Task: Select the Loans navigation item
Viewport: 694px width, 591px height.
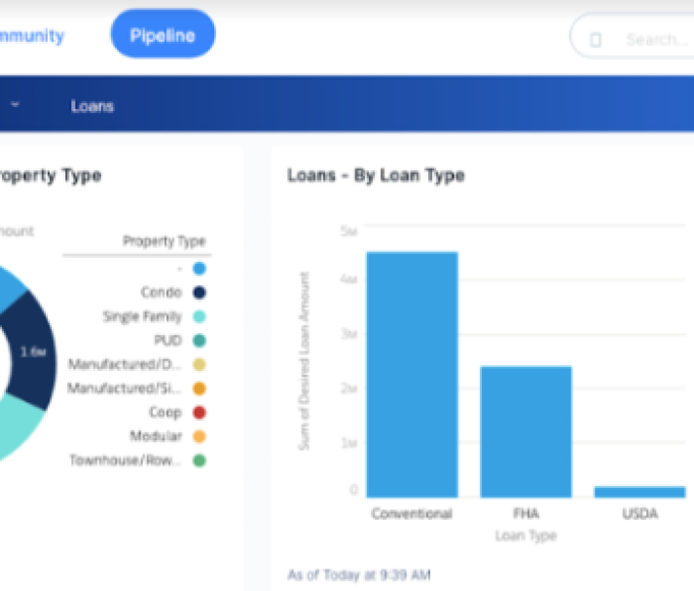Action: tap(92, 106)
